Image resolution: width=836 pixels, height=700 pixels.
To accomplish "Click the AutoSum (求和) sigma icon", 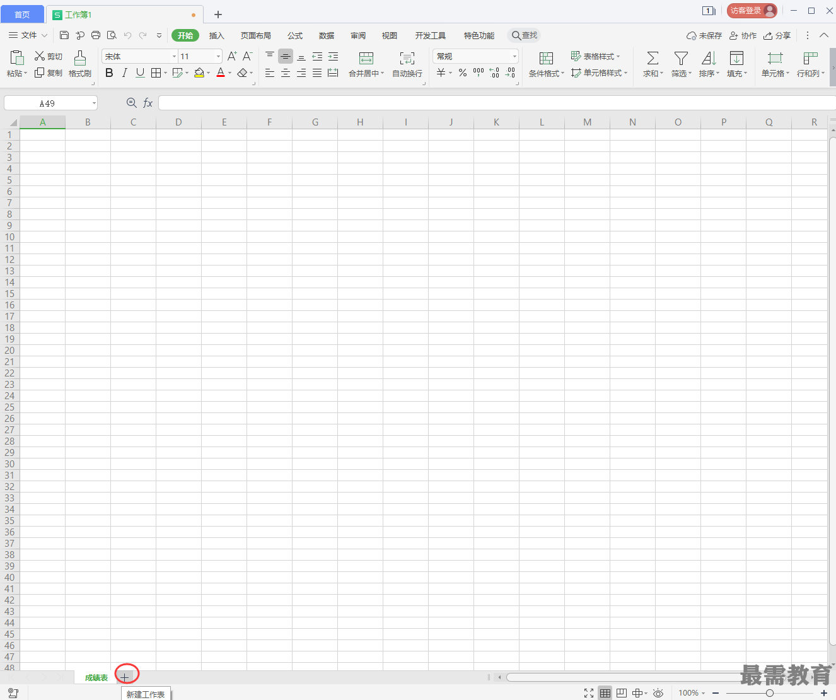I will [x=653, y=58].
